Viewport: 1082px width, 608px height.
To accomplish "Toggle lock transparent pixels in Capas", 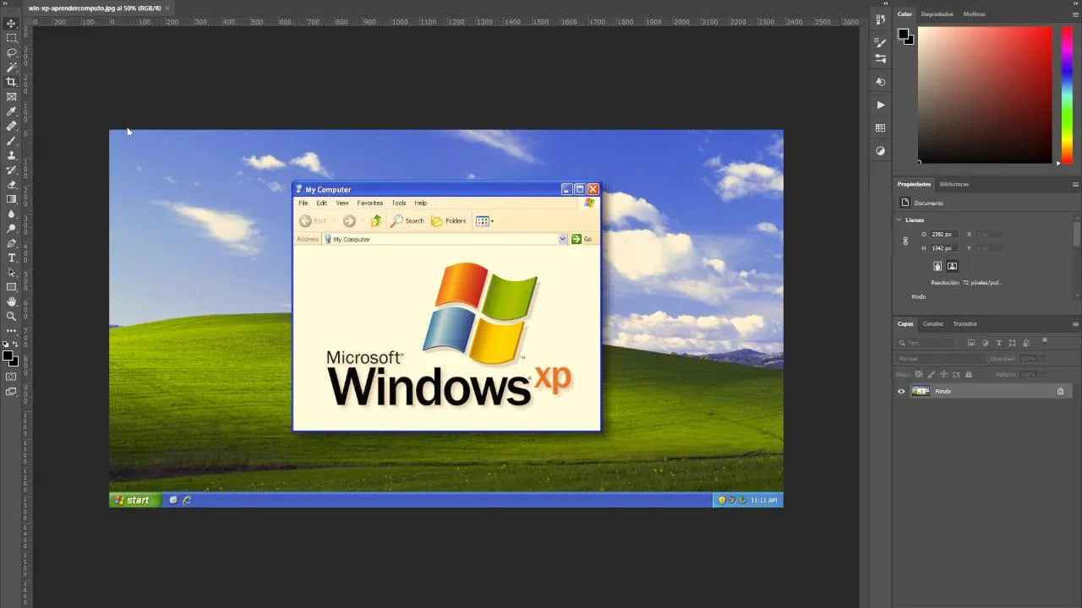I will pos(919,374).
